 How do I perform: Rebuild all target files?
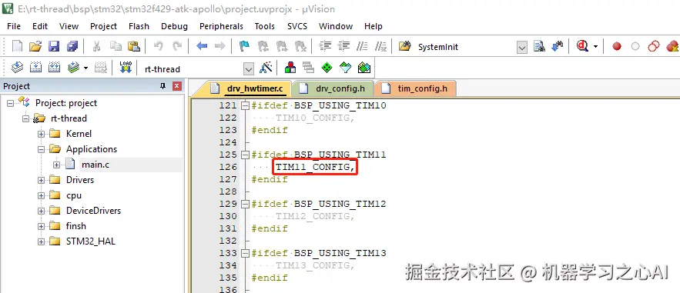tap(54, 68)
